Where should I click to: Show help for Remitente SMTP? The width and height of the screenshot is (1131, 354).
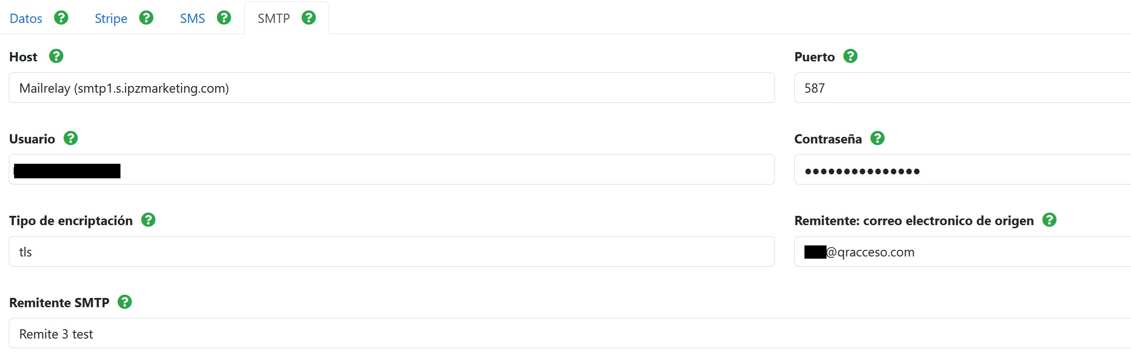pos(125,302)
